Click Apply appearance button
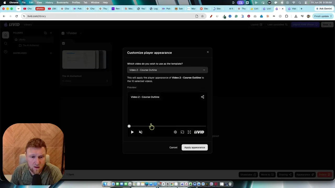 (x=194, y=148)
